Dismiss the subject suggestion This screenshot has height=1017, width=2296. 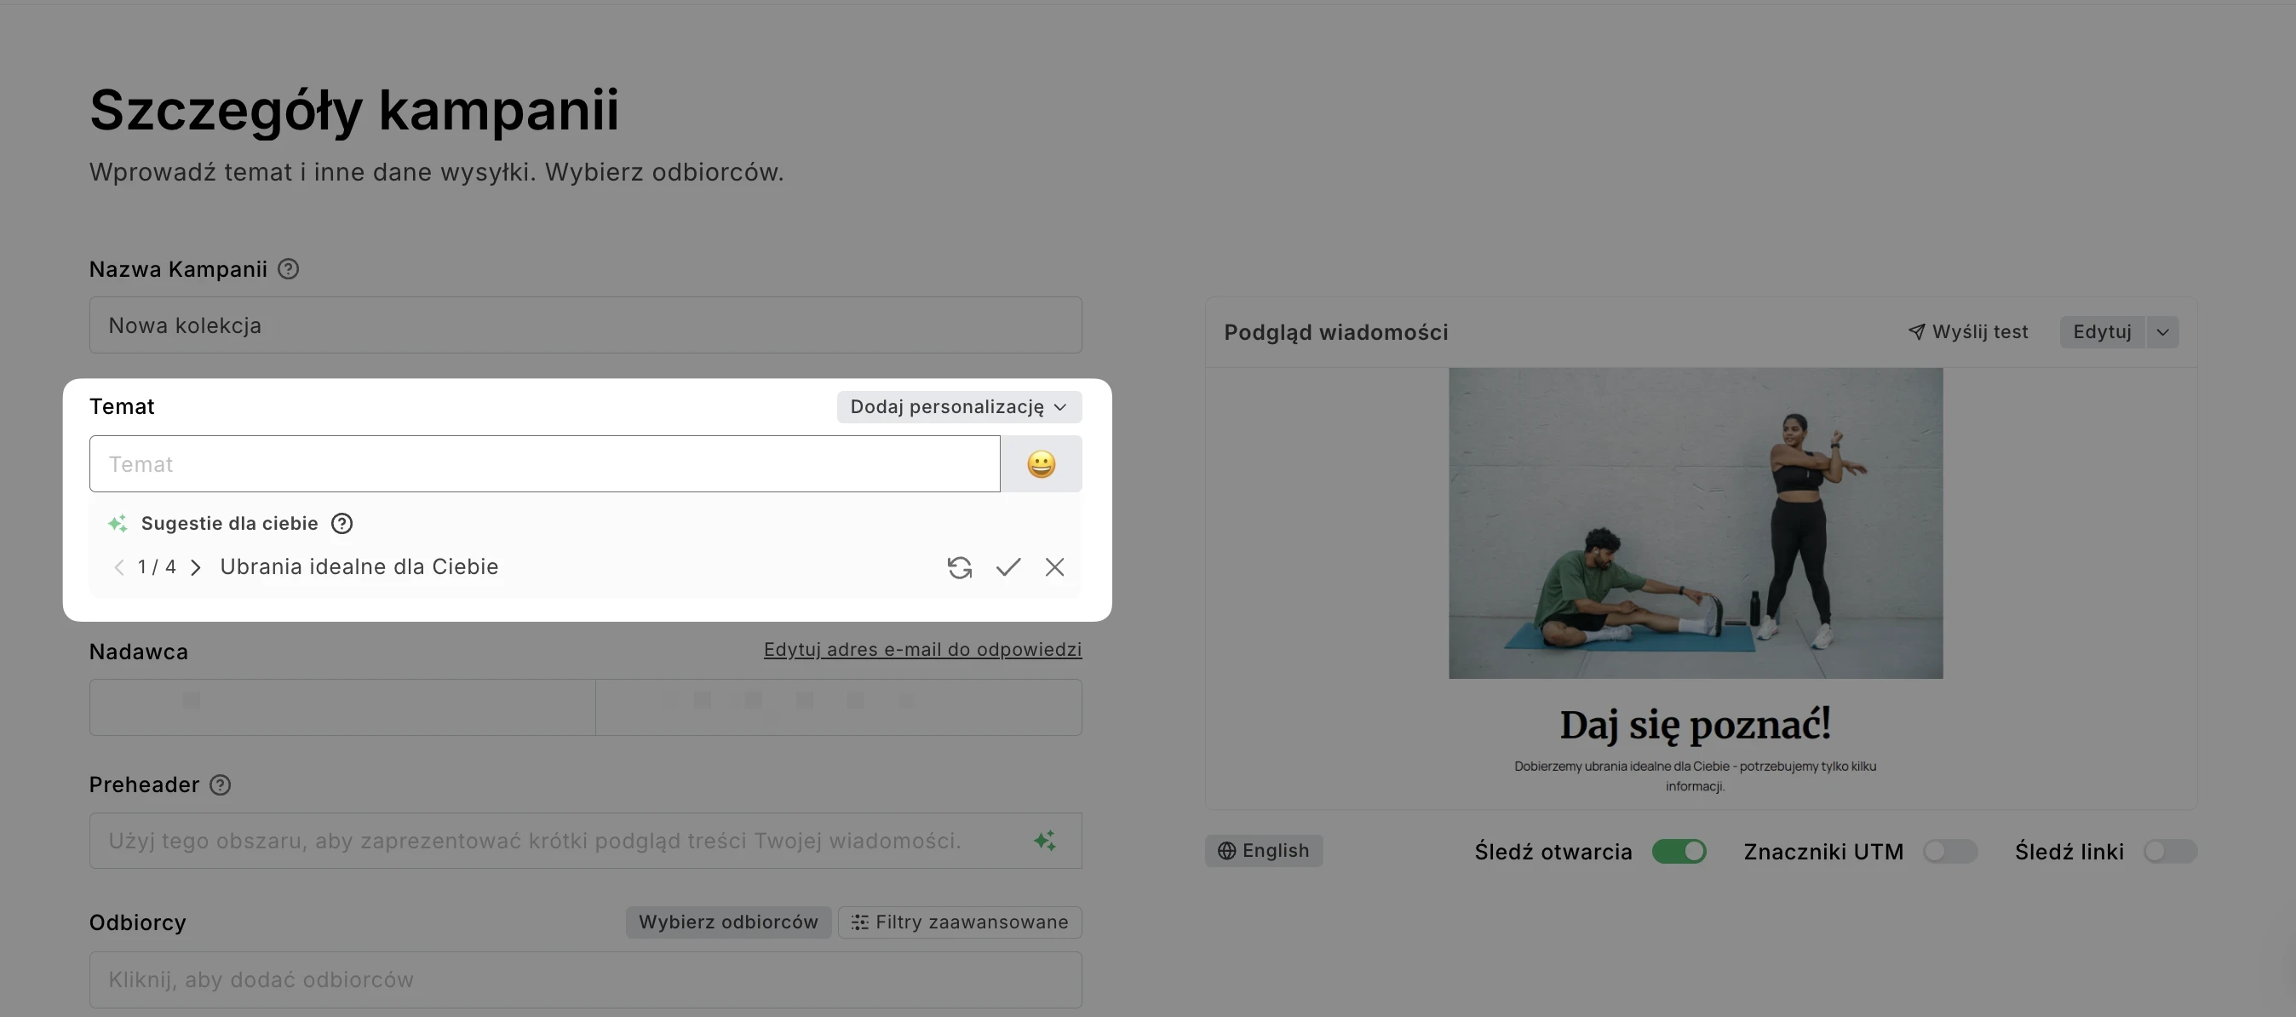(x=1054, y=567)
